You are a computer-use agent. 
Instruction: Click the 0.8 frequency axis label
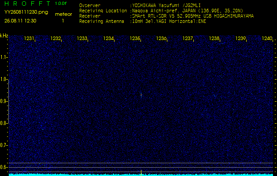(x=4, y=123)
